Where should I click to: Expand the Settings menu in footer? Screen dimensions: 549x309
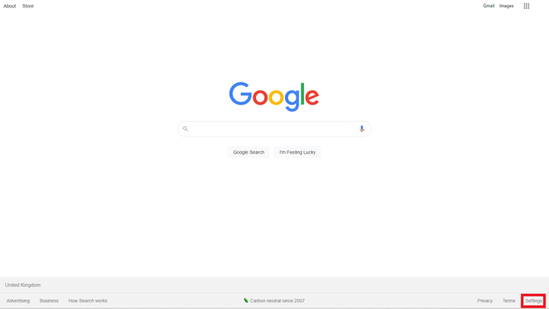[x=534, y=301]
